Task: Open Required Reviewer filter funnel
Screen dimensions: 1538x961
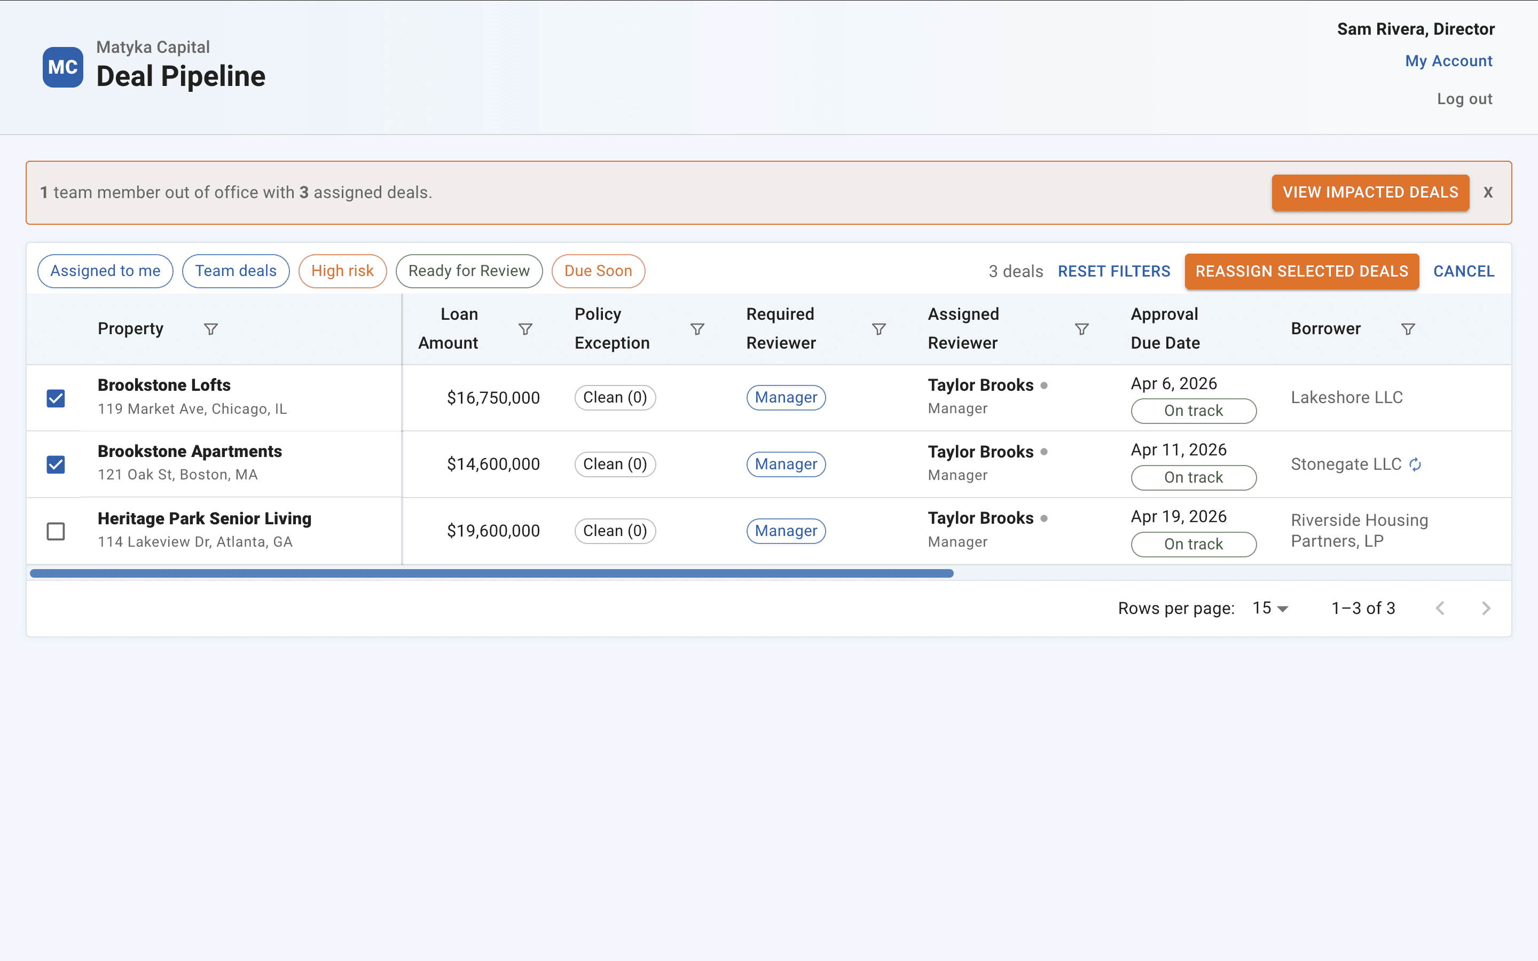Action: (878, 328)
